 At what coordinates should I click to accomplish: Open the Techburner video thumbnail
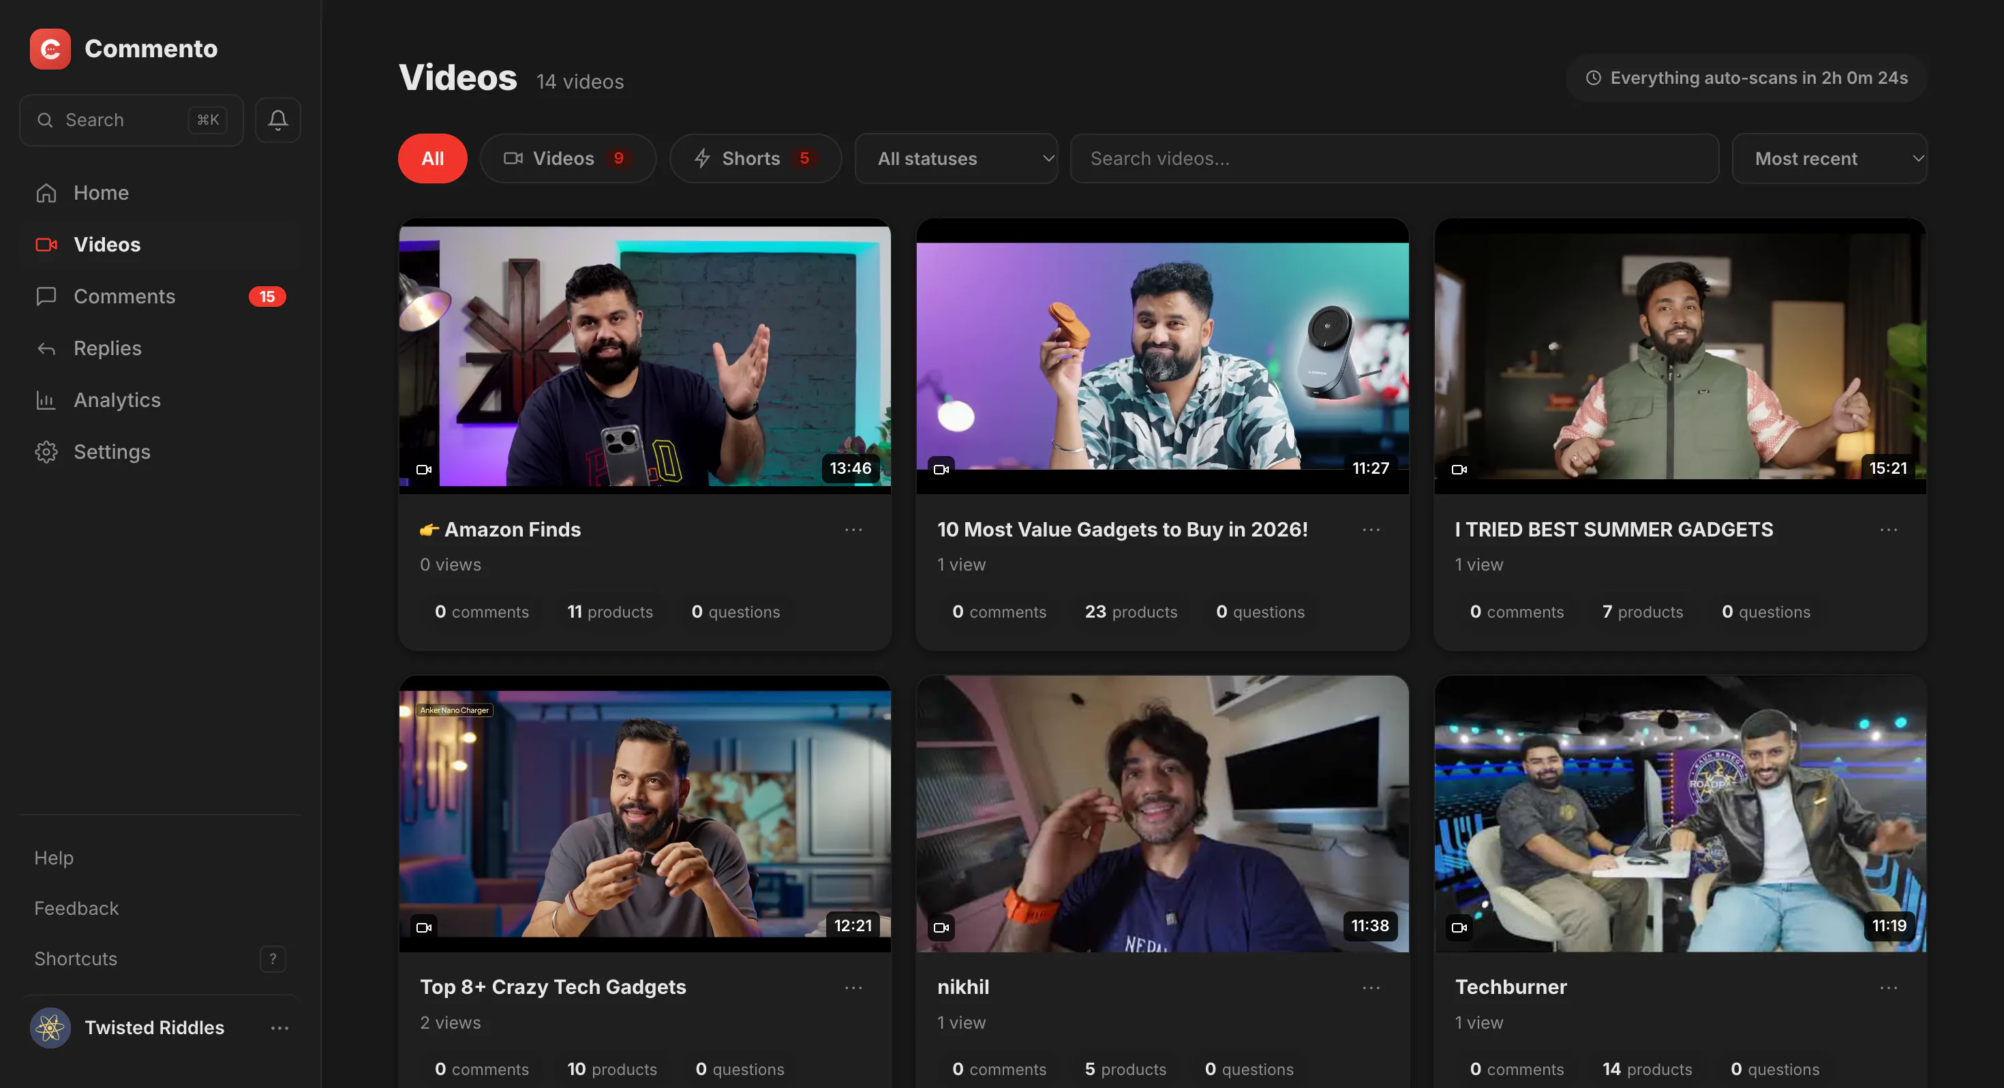coord(1680,814)
